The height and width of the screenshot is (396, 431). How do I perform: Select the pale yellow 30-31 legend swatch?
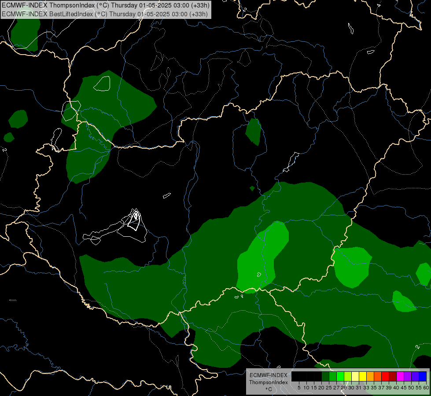click(x=355, y=376)
